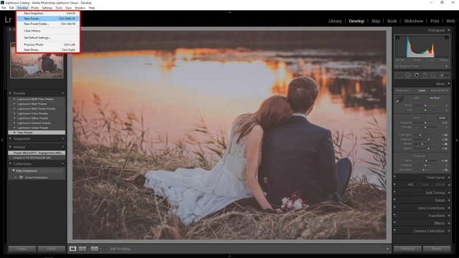Toggle shadow clipping indicator in histogram
Image resolution: width=459 pixels, height=258 pixels.
[398, 37]
